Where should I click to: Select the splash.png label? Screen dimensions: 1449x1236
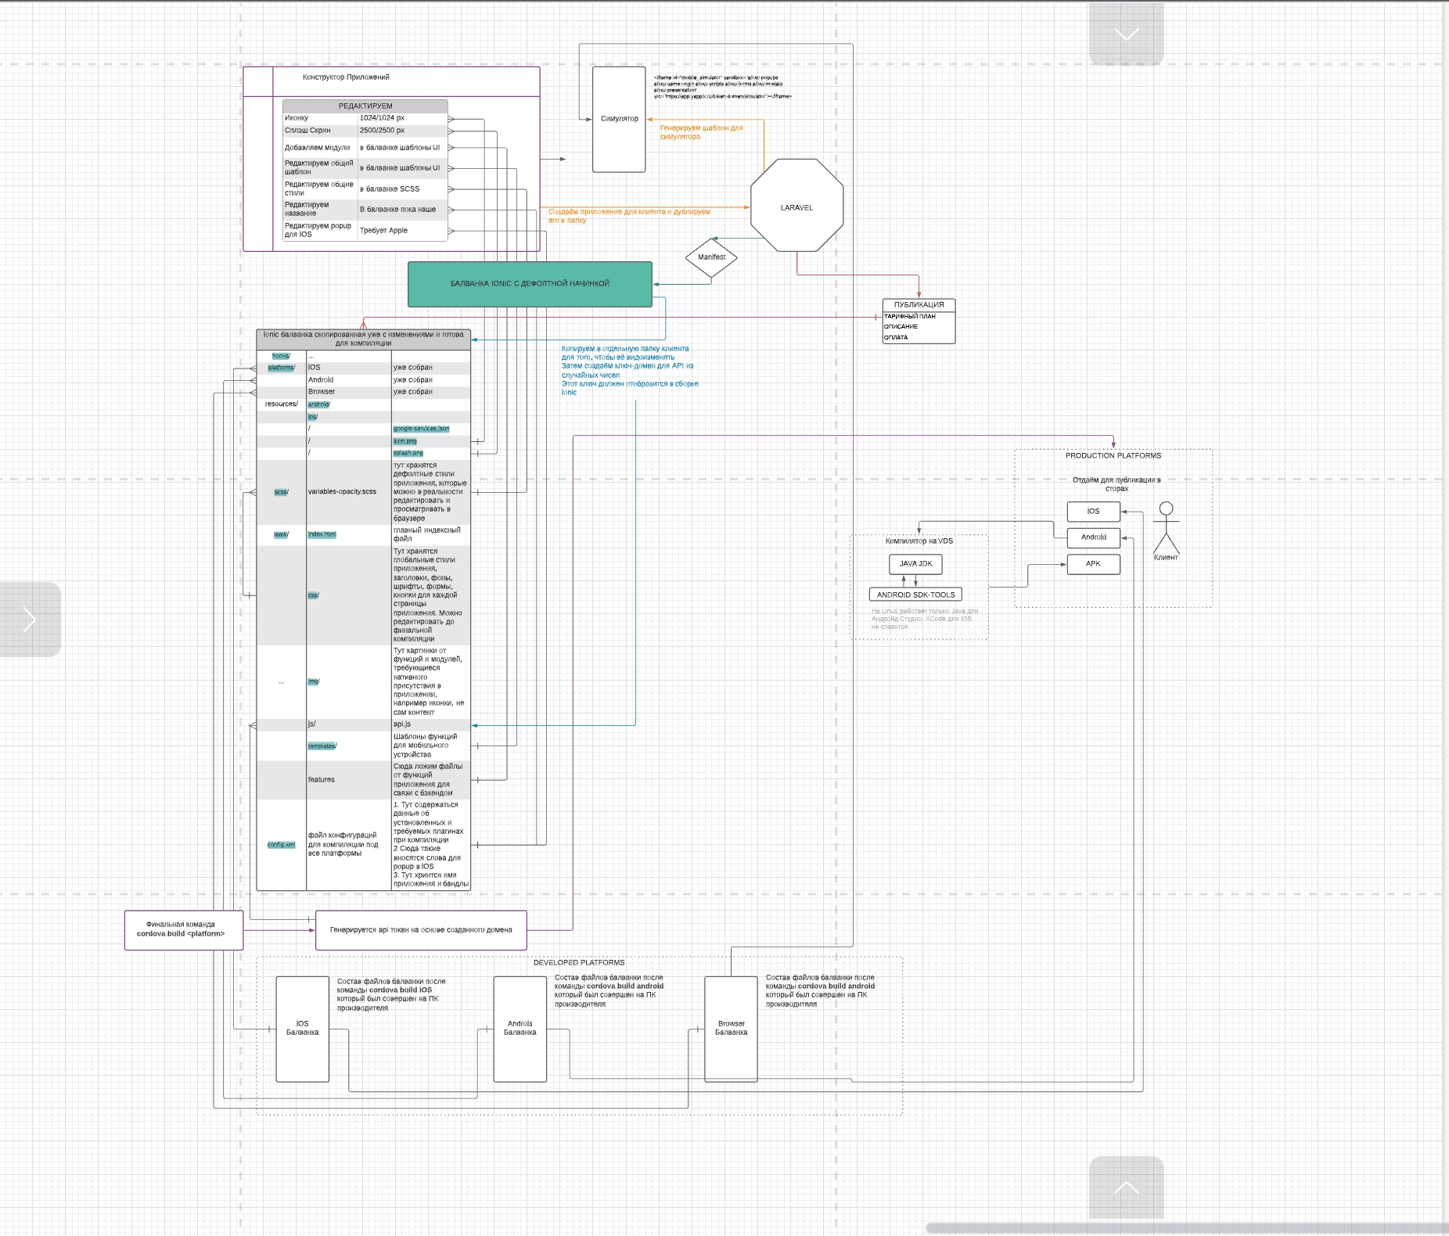click(x=408, y=453)
